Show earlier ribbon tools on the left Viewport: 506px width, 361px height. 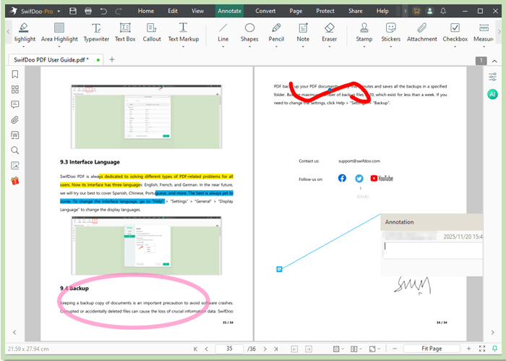coord(9,32)
